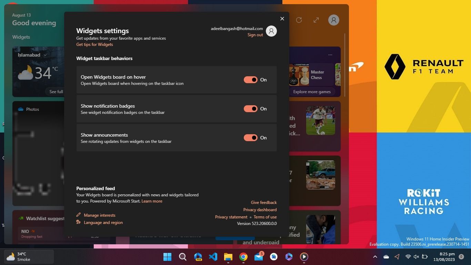The height and width of the screenshot is (265, 471).
Task: Click the Windows Start button
Action: [x=167, y=257]
